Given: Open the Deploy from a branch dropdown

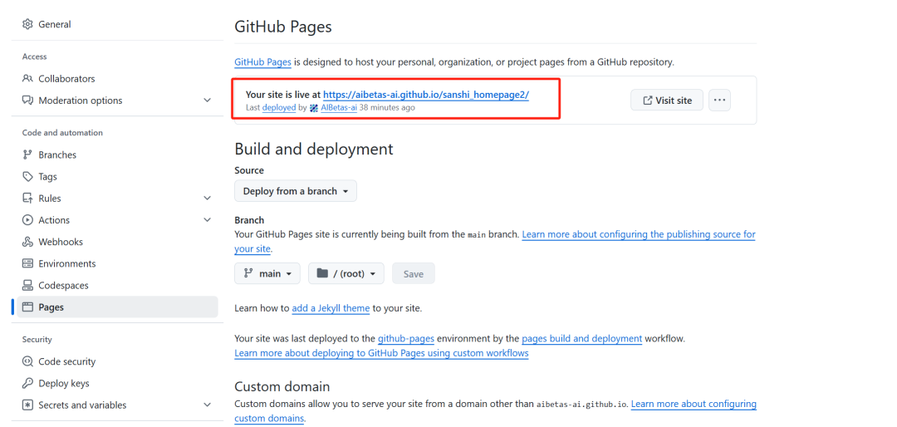Looking at the screenshot, I should 295,191.
